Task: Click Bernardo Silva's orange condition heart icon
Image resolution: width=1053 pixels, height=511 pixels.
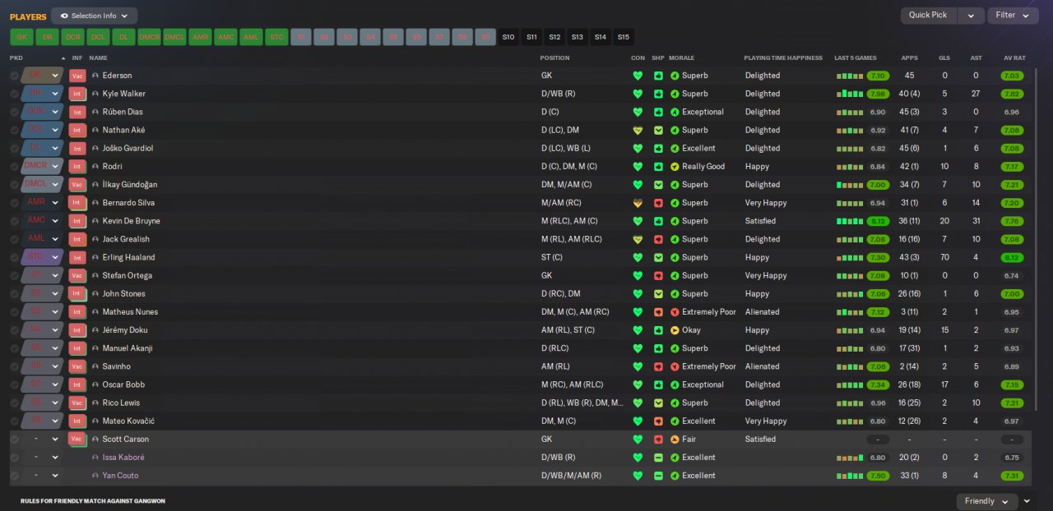Action: (x=637, y=203)
